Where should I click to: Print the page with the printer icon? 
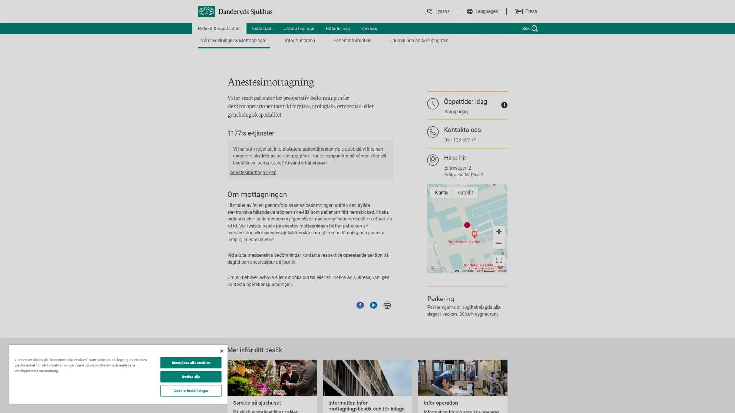387,305
